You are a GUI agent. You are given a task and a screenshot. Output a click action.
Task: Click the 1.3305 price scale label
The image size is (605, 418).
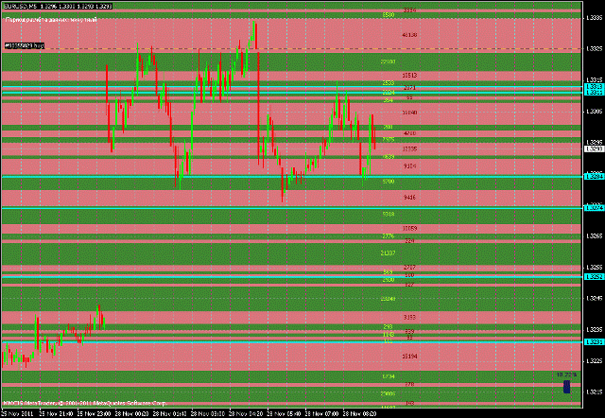click(x=595, y=112)
